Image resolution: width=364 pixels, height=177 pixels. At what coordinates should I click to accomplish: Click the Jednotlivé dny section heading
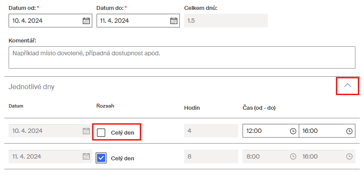31,87
